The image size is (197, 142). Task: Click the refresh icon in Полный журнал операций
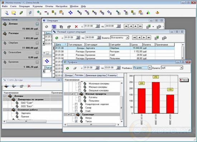(57, 38)
